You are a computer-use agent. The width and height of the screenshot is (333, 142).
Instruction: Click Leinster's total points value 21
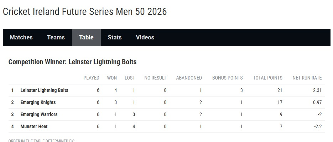click(280, 91)
